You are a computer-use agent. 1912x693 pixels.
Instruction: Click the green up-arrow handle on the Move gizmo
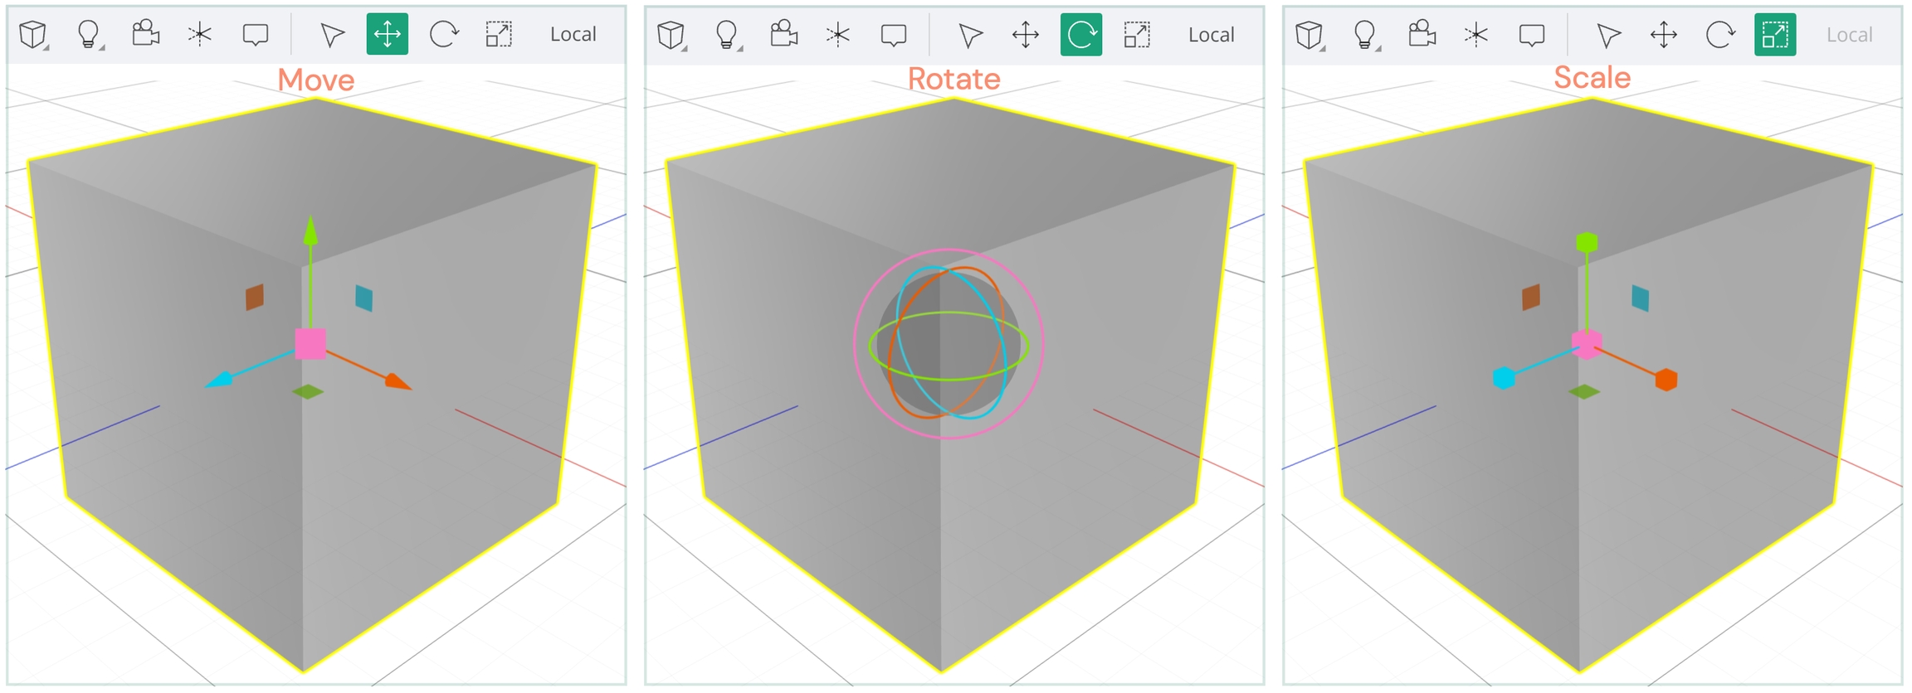310,231
